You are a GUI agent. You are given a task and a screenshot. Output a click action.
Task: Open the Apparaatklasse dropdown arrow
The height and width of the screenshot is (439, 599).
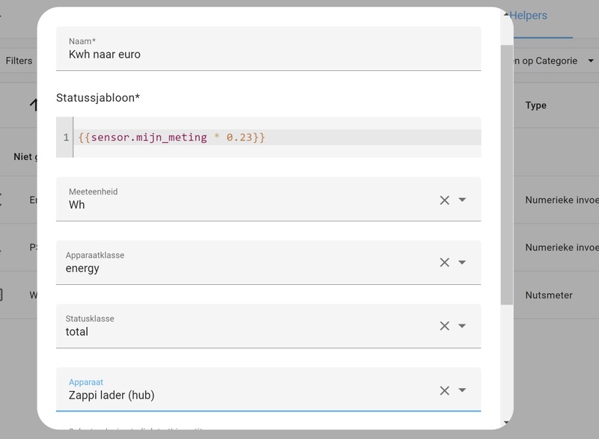click(463, 263)
